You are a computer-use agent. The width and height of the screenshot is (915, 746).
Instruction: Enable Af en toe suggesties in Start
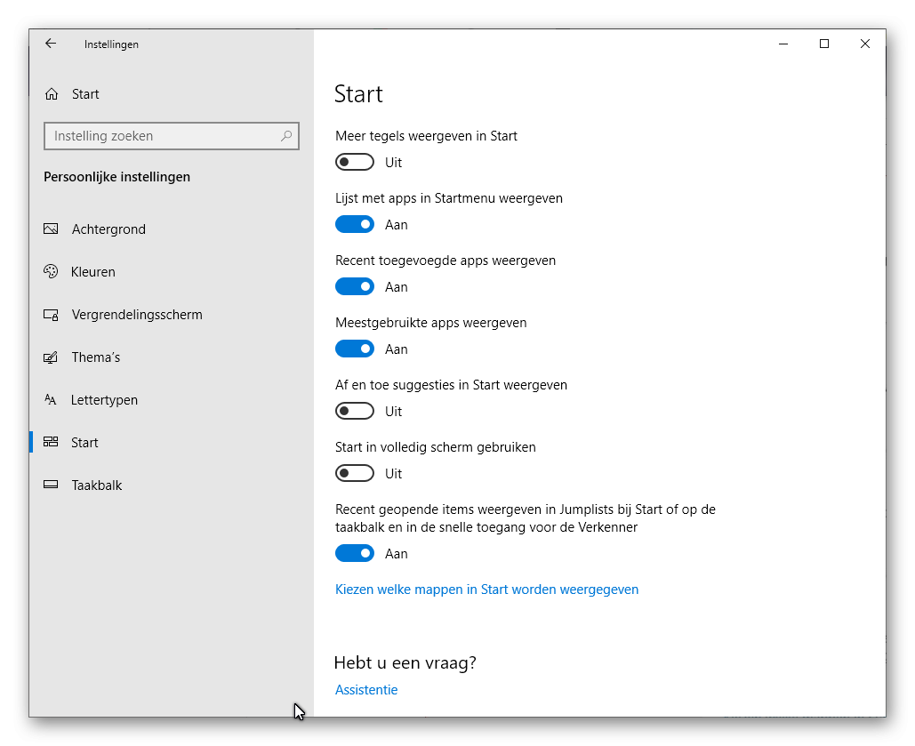click(355, 411)
